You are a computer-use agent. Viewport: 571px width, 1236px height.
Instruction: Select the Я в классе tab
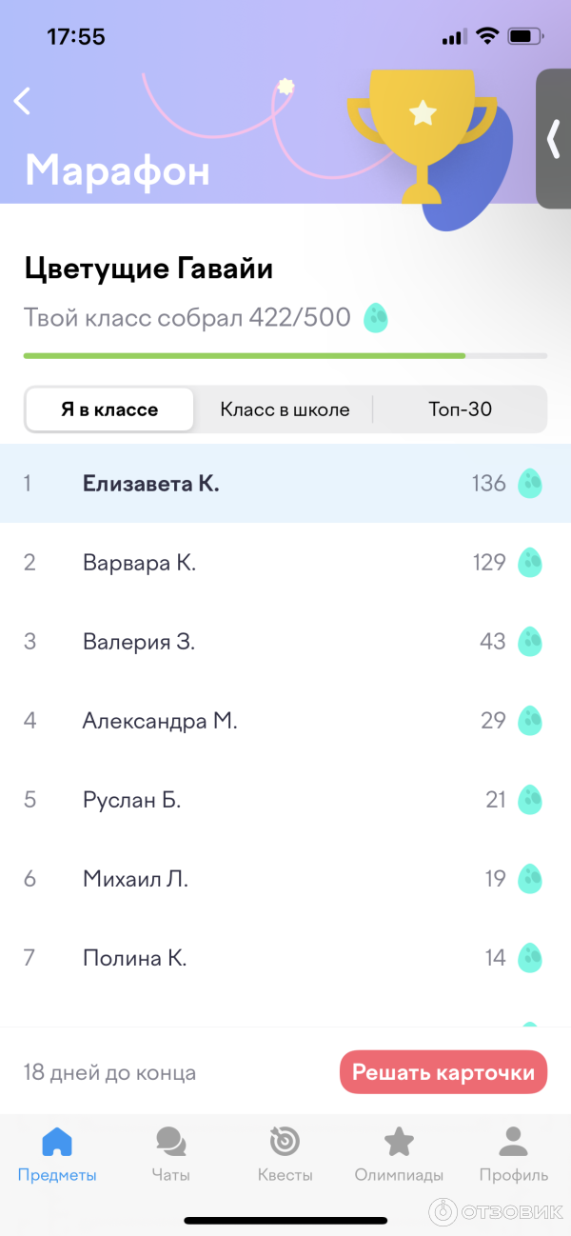tap(108, 409)
